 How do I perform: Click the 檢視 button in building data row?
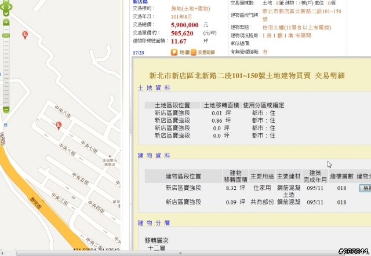tap(365, 188)
